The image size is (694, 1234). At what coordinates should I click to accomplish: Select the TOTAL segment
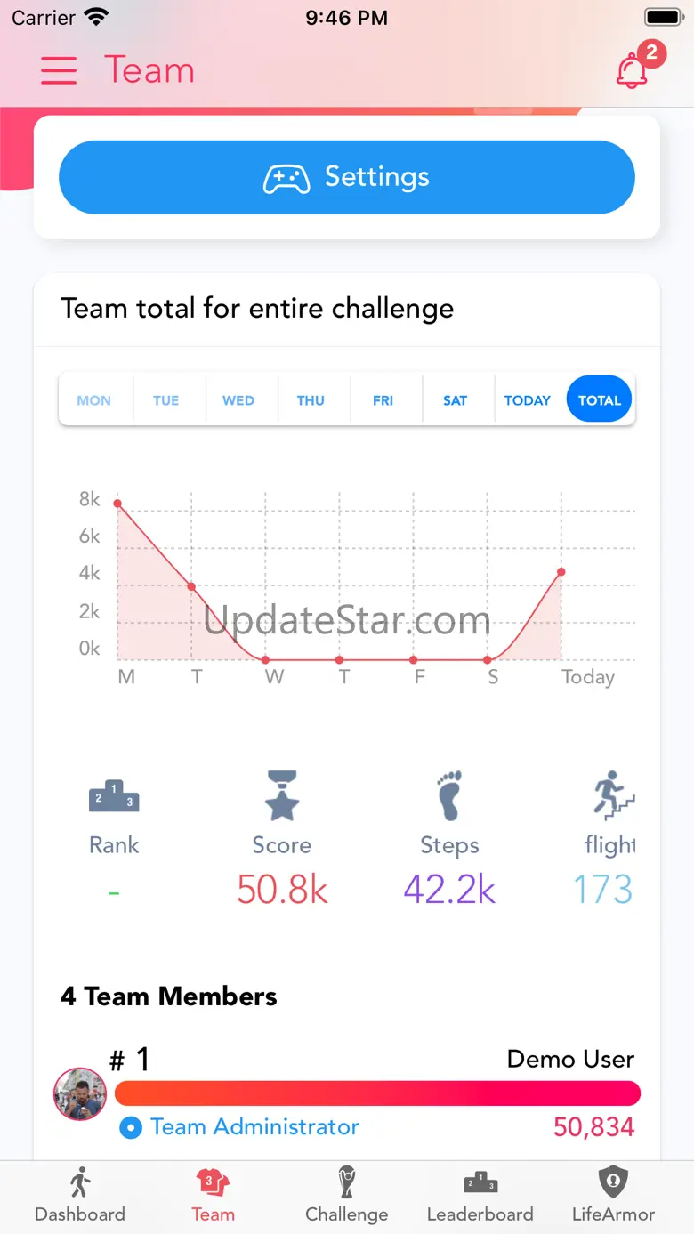click(x=600, y=400)
